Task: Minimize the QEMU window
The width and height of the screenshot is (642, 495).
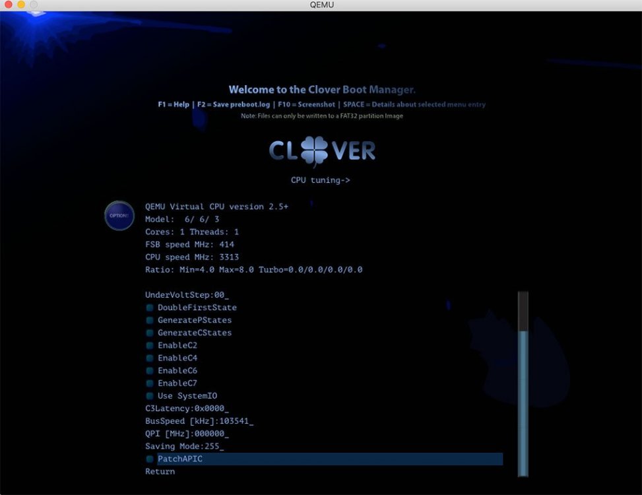Action: (21, 5)
